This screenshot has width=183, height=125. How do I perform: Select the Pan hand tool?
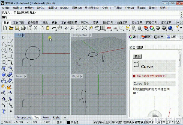[60, 28]
